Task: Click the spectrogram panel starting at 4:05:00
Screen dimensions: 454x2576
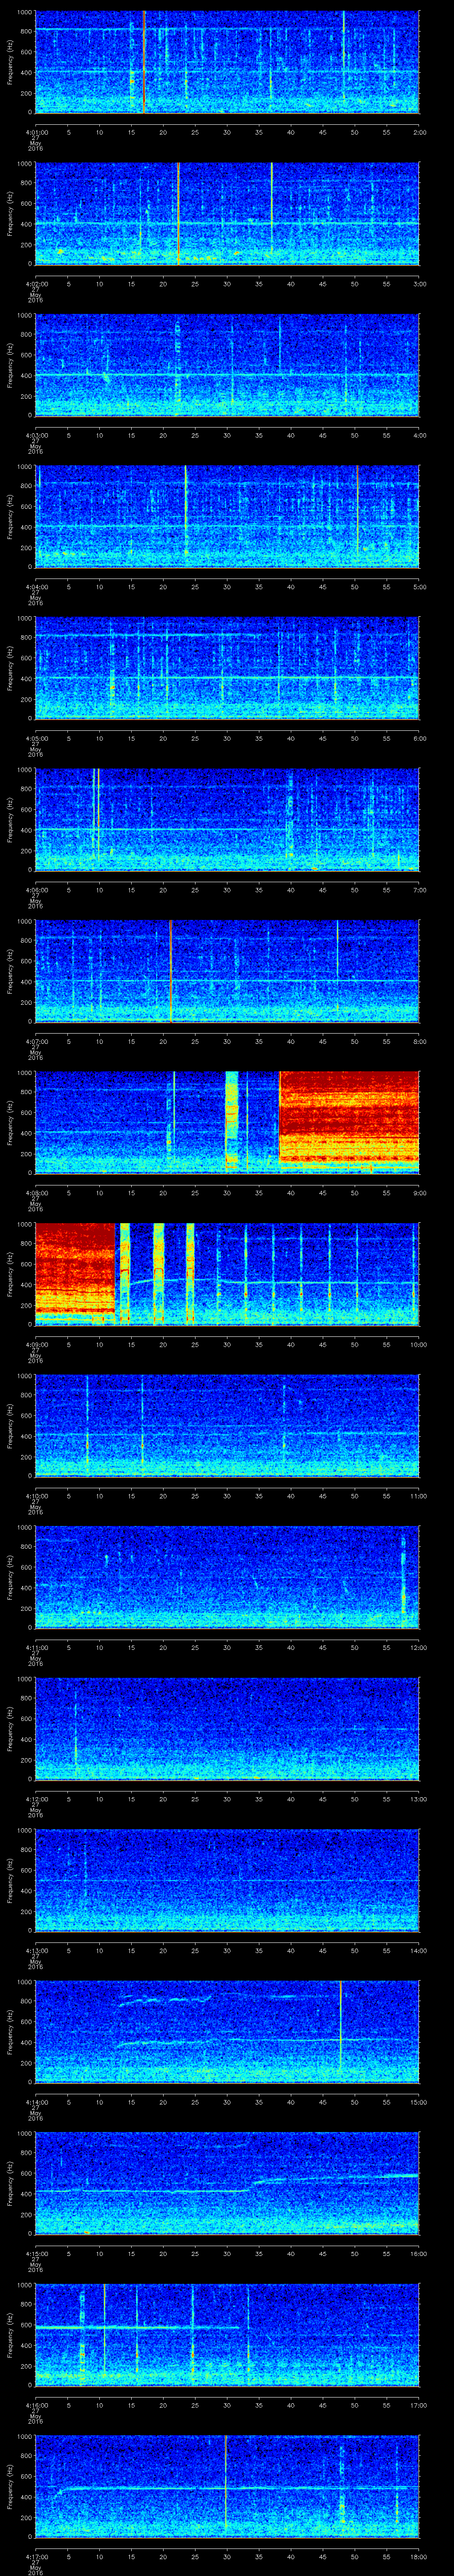Action: (227, 668)
